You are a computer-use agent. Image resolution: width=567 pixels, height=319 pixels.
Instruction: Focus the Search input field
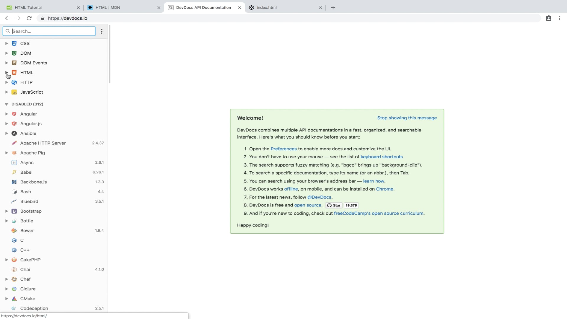coord(53,31)
